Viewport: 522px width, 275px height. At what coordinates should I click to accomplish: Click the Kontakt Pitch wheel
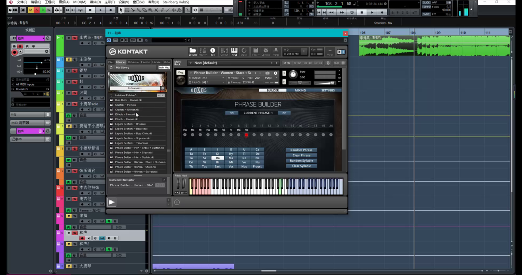coord(178,184)
